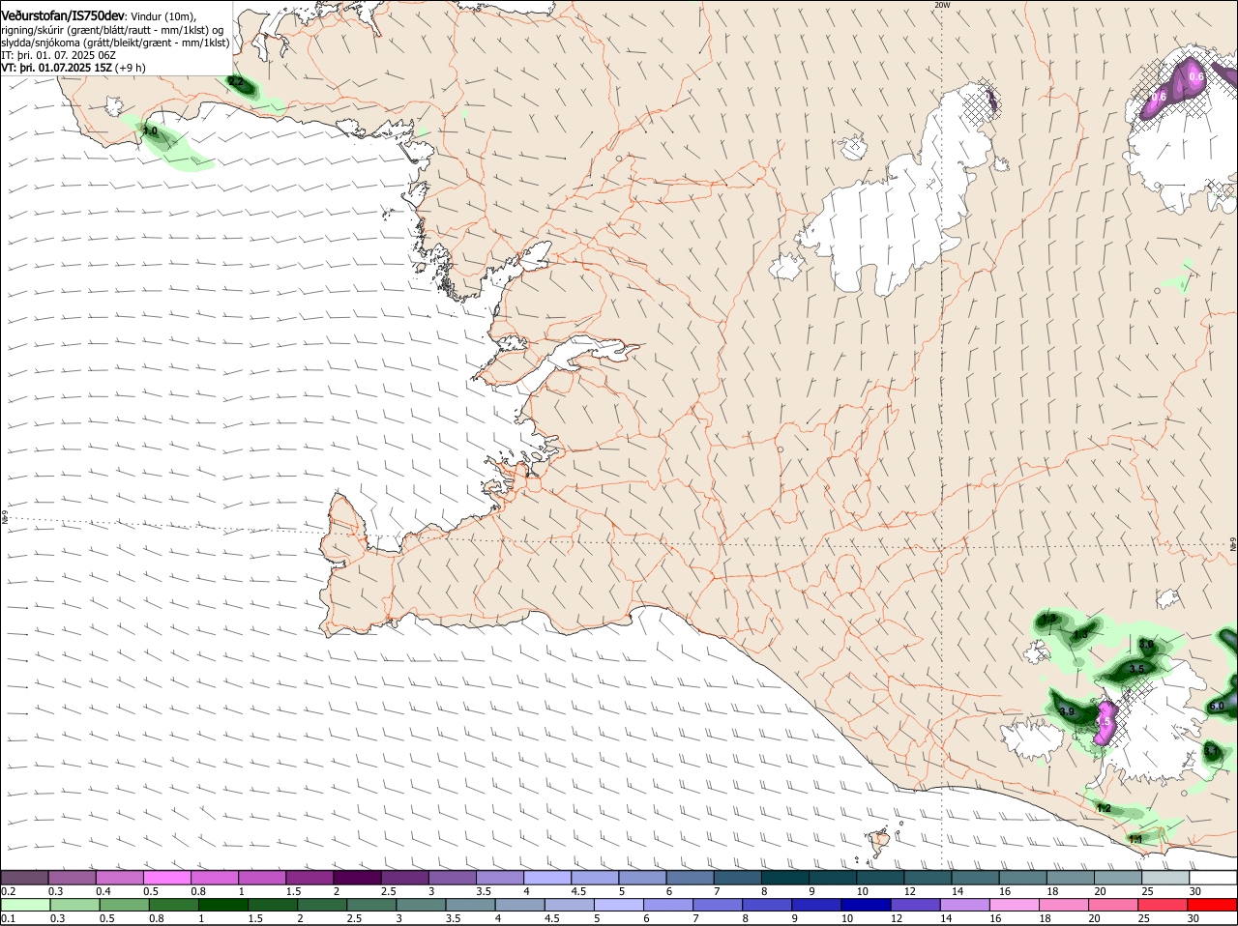
Task: Pick the dark teal 8–9 upper-scale swatch
Action: (784, 878)
